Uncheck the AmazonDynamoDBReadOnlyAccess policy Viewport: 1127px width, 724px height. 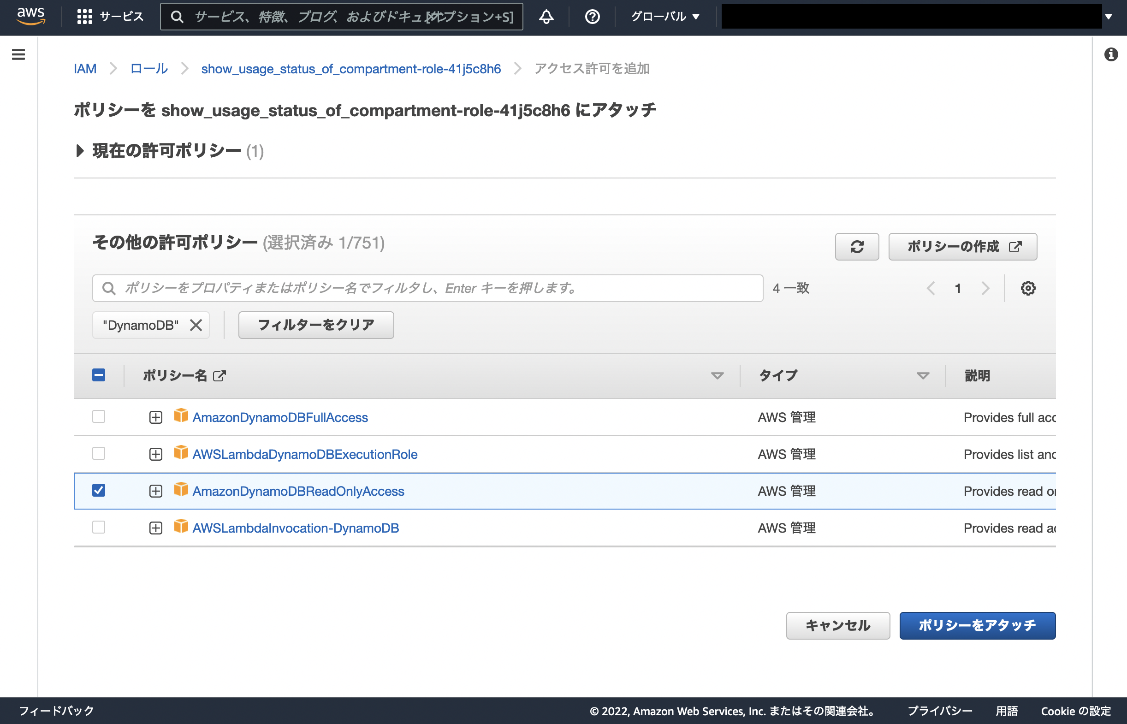coord(98,490)
